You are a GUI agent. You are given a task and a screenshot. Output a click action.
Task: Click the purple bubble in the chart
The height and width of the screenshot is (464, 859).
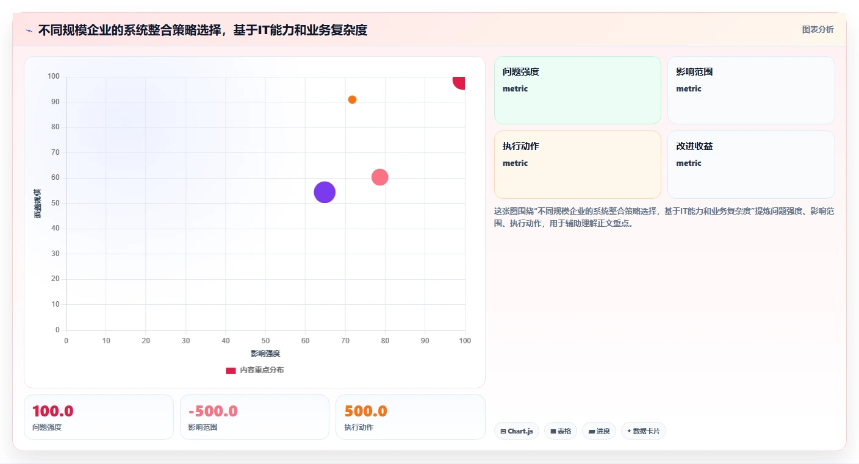click(325, 192)
